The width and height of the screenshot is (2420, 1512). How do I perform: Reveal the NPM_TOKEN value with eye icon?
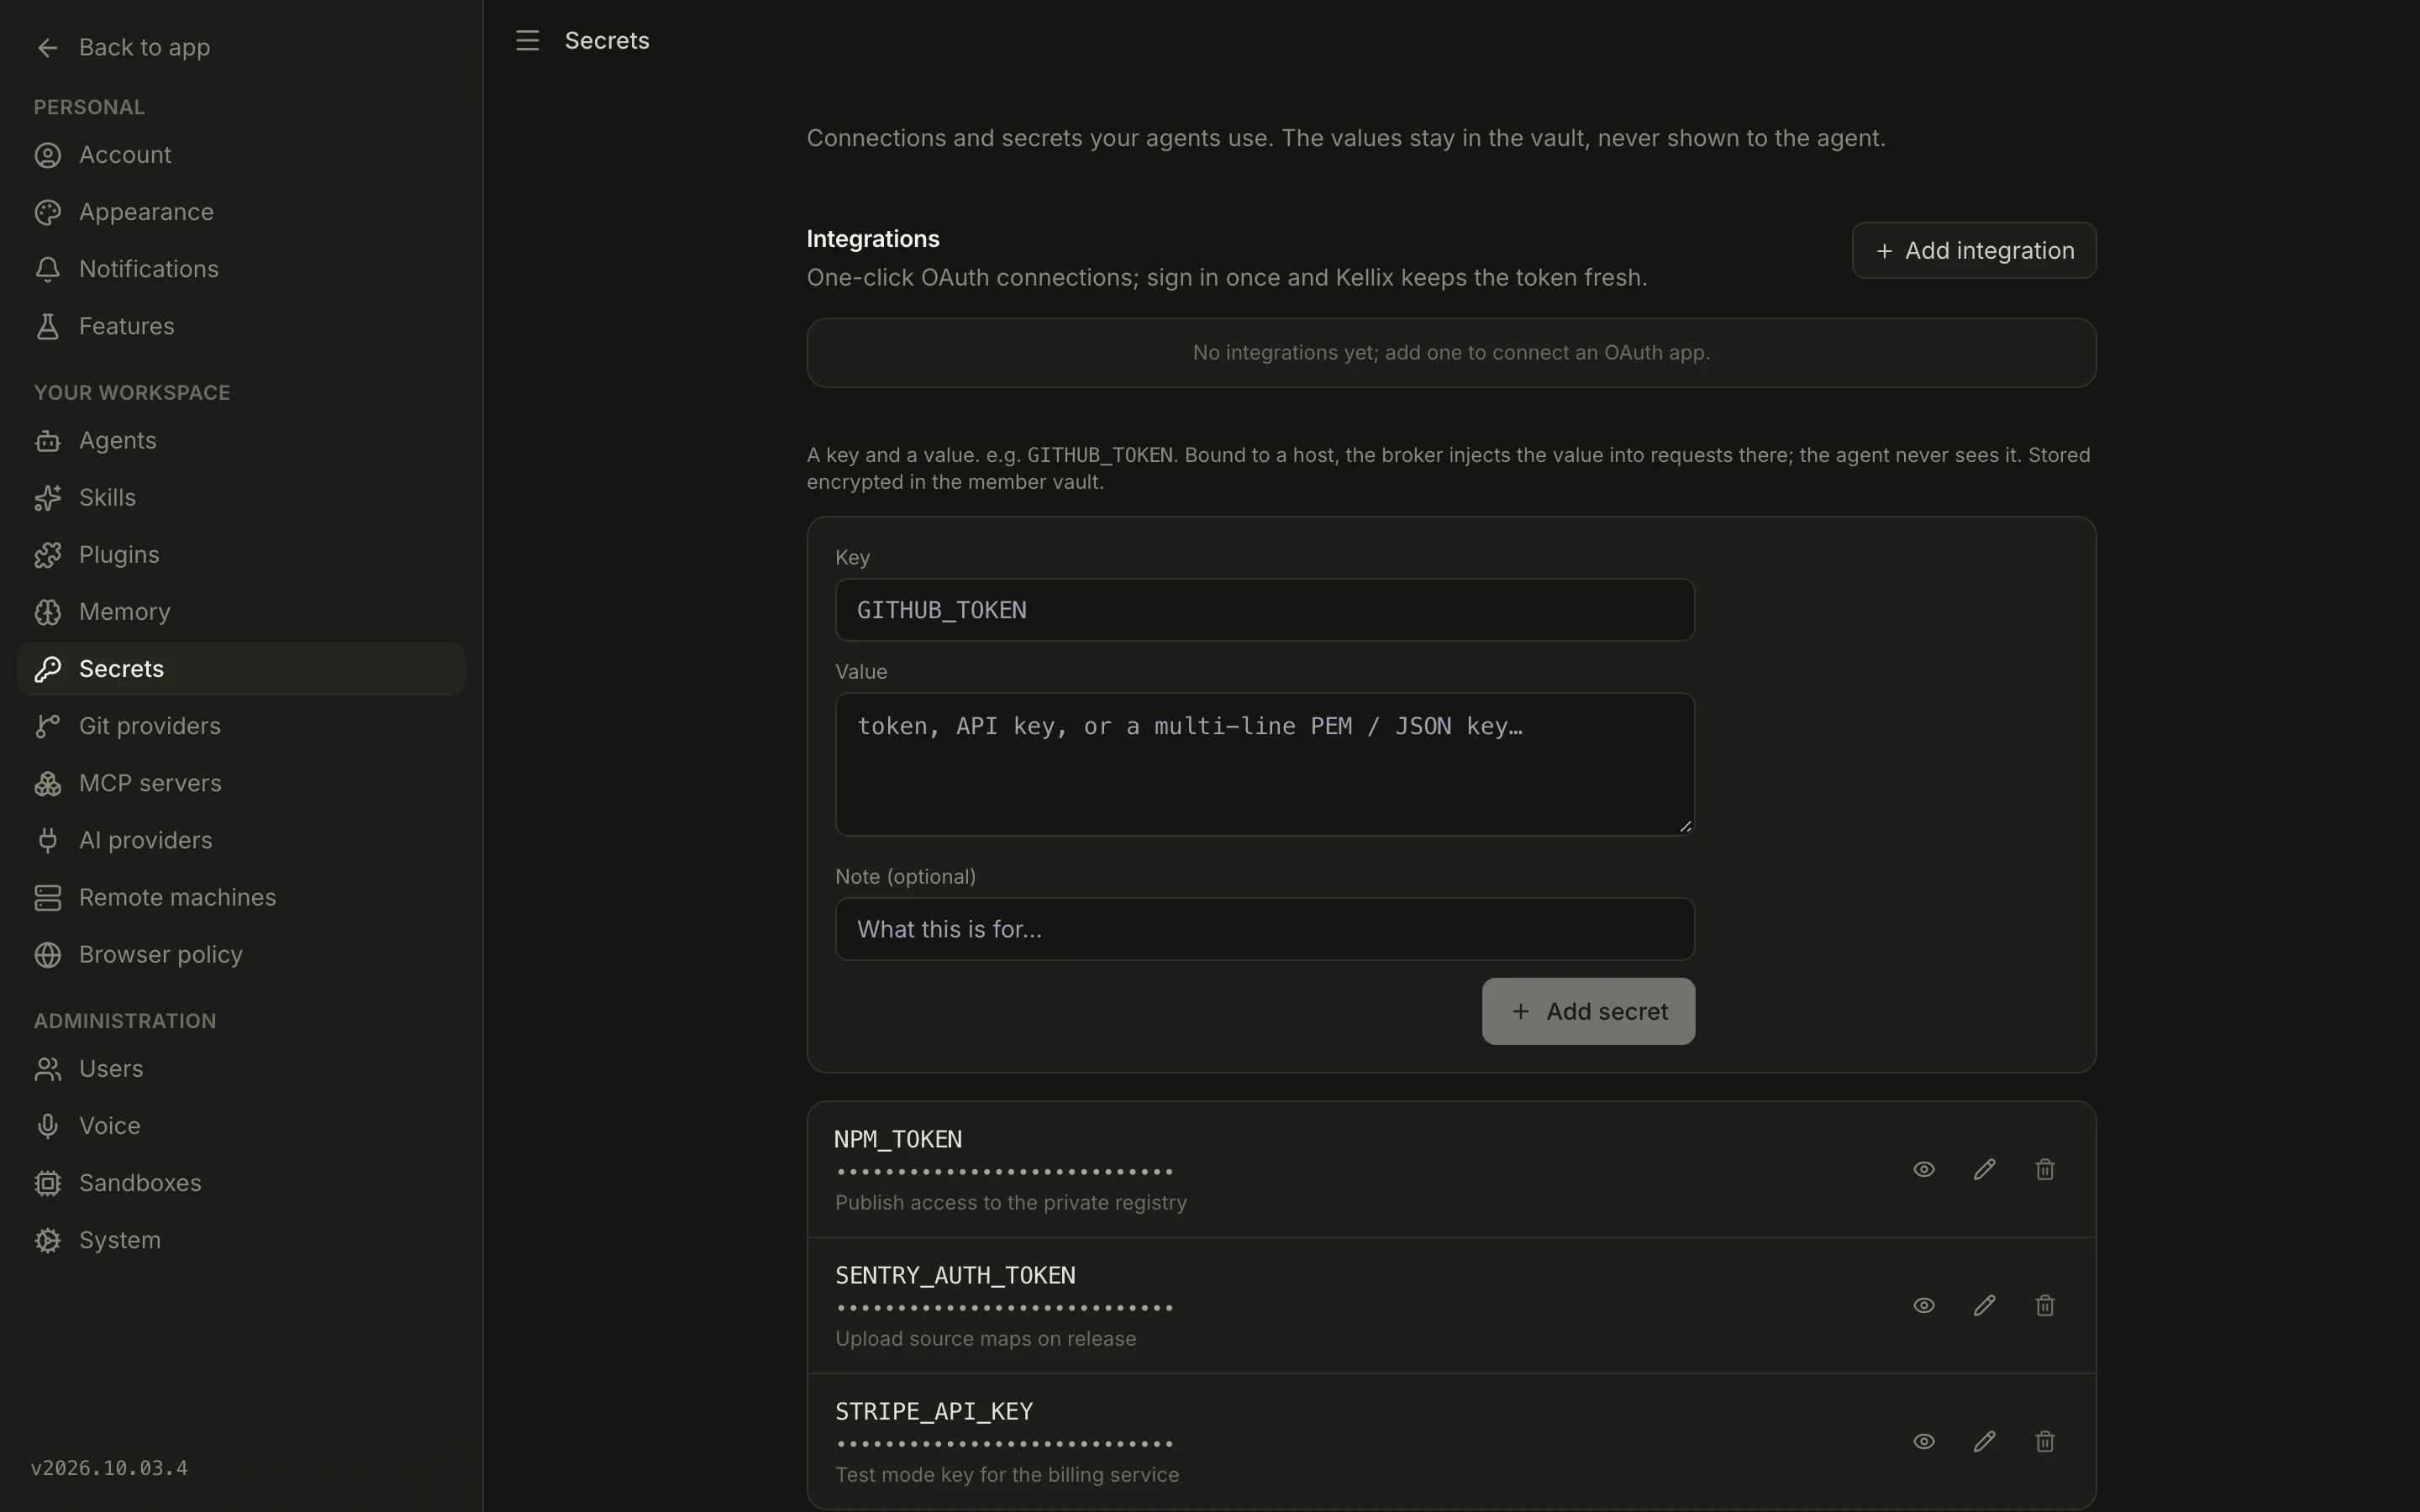(x=1923, y=1169)
